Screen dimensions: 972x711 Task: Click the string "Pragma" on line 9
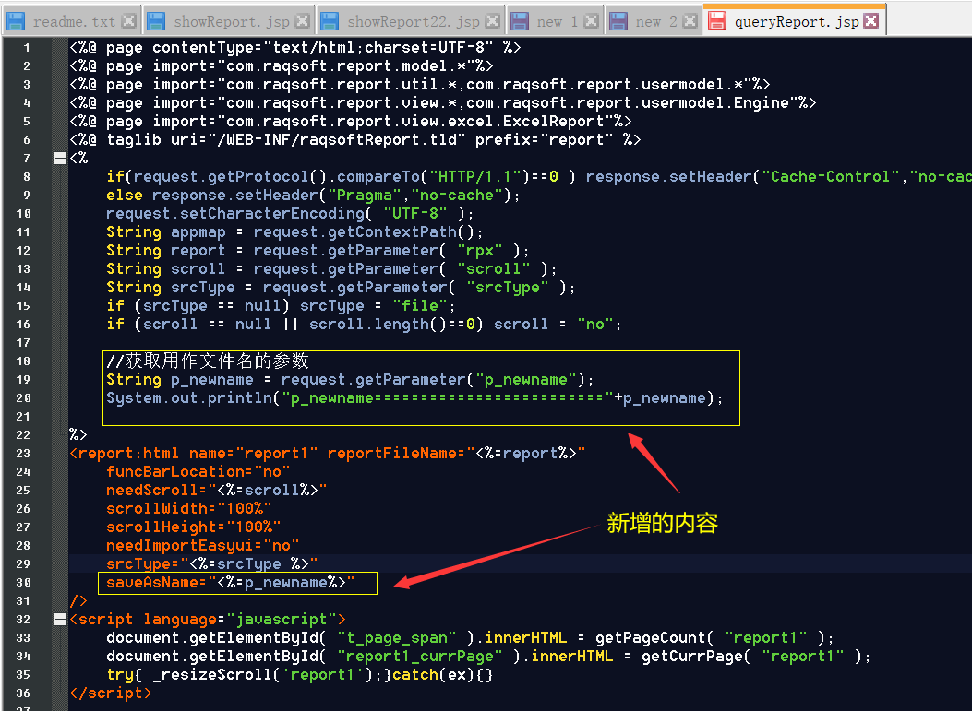[365, 196]
